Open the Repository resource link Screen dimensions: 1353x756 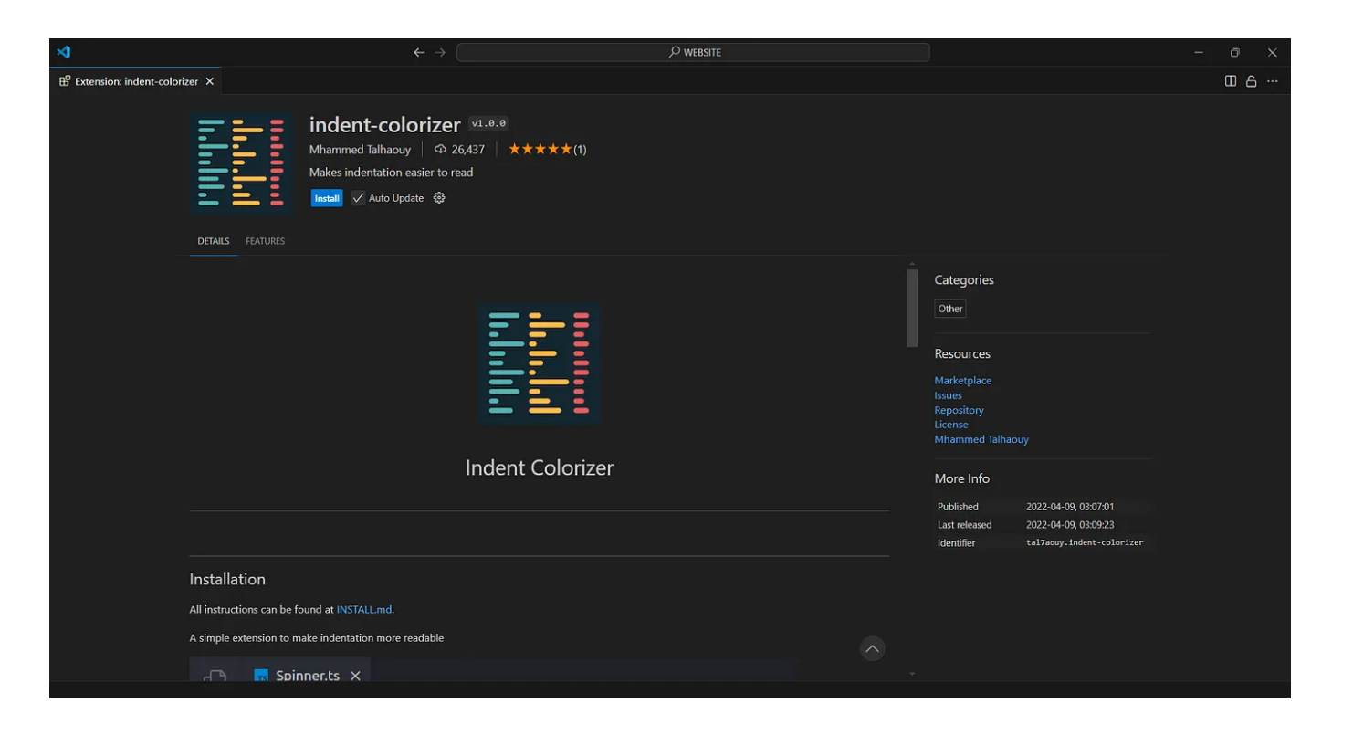pos(959,410)
